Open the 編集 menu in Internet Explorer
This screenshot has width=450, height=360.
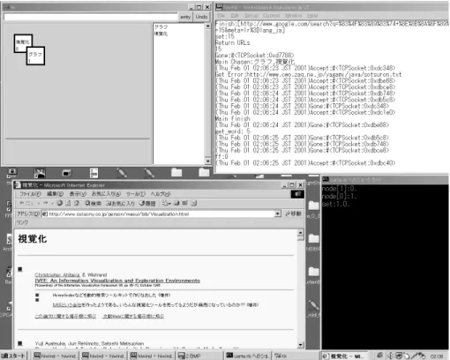pos(55,194)
